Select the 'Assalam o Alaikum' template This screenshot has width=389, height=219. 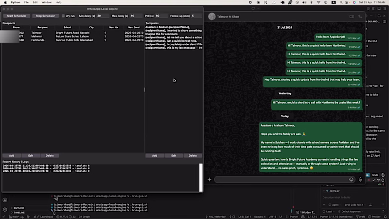pyautogui.click(x=174, y=27)
